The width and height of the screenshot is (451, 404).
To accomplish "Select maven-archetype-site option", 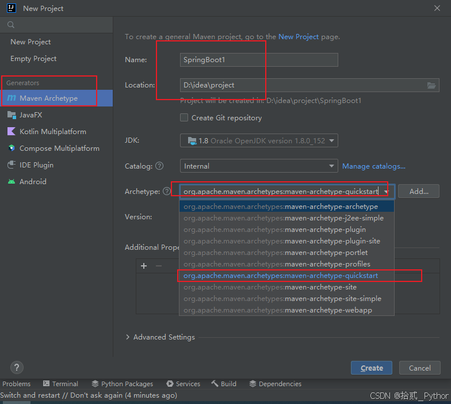I will [x=286, y=287].
